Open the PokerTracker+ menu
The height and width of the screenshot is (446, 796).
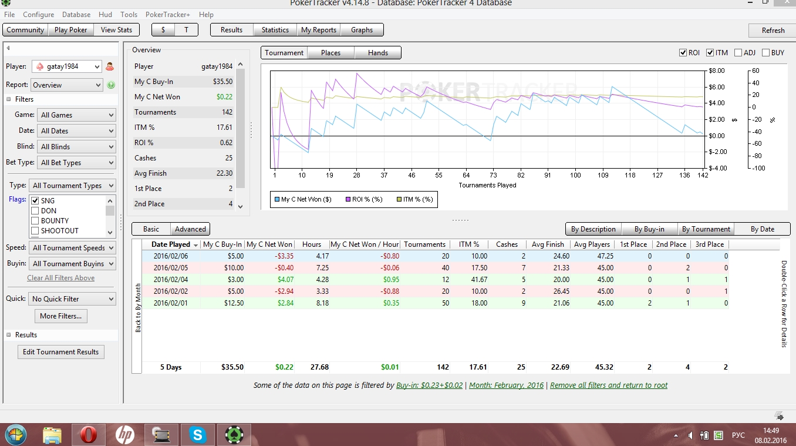pyautogui.click(x=168, y=15)
